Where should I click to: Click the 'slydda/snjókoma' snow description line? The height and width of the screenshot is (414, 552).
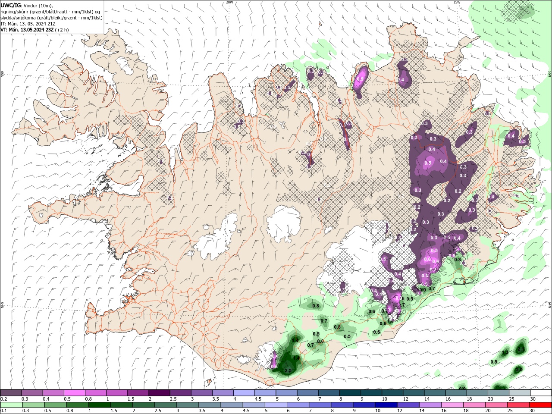(52, 18)
